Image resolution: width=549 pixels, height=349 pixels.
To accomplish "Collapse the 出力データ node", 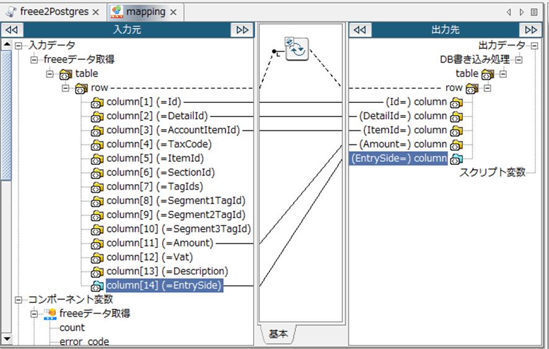I will [x=534, y=45].
